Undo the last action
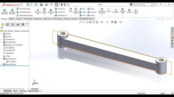174x97 pixels. click(x=51, y=5)
